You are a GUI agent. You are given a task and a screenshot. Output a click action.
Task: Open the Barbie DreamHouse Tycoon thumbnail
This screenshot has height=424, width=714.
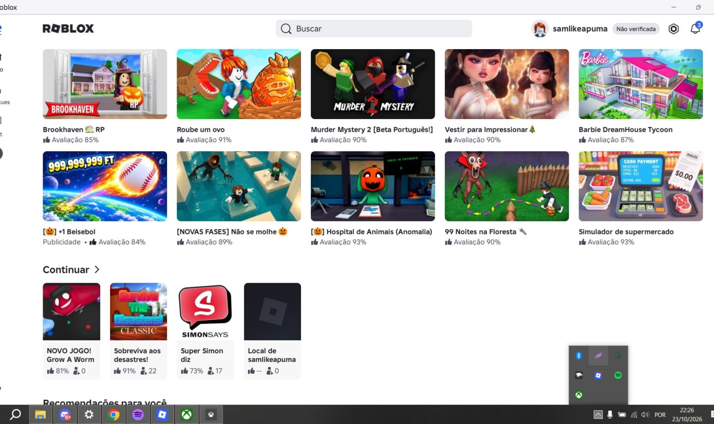[641, 84]
